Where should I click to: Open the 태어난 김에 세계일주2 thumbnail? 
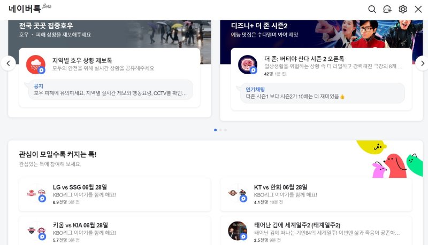237,231
